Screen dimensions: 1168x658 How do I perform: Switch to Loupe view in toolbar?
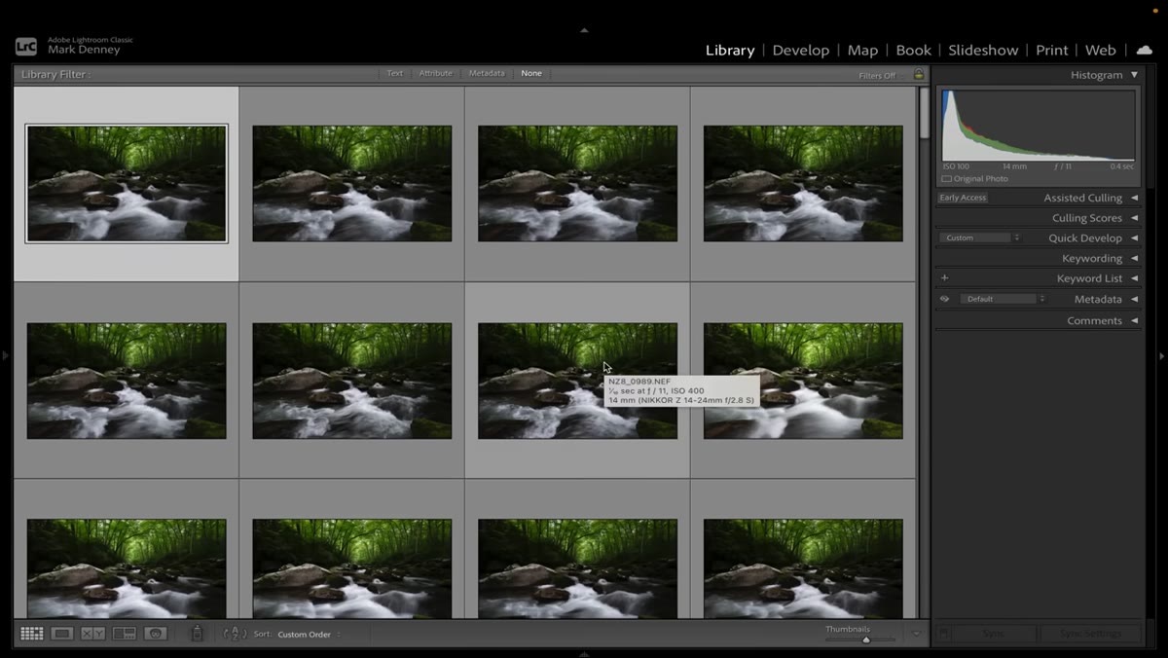[62, 634]
